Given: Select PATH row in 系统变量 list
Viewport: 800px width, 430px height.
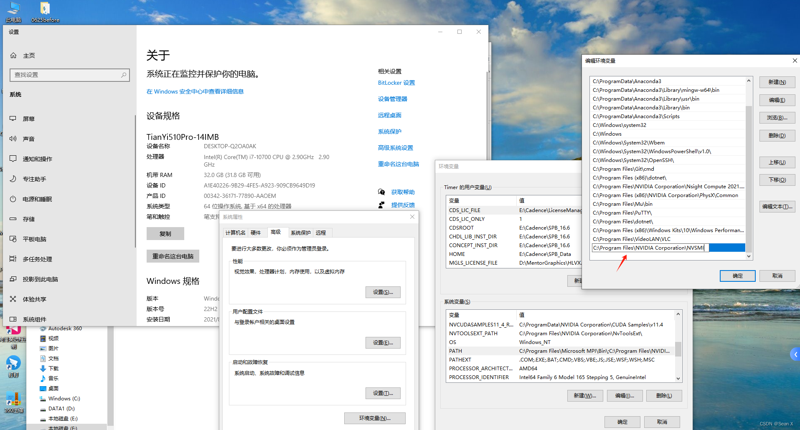Looking at the screenshot, I should point(561,351).
